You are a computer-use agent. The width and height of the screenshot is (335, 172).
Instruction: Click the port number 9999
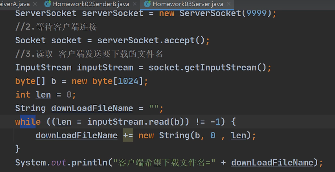point(256,13)
